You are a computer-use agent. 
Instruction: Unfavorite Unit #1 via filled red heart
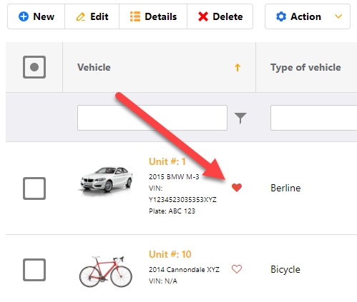[237, 188]
